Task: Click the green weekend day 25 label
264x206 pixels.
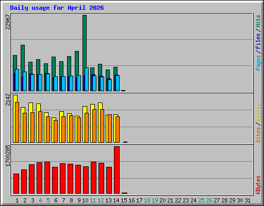Action: pos(201,200)
